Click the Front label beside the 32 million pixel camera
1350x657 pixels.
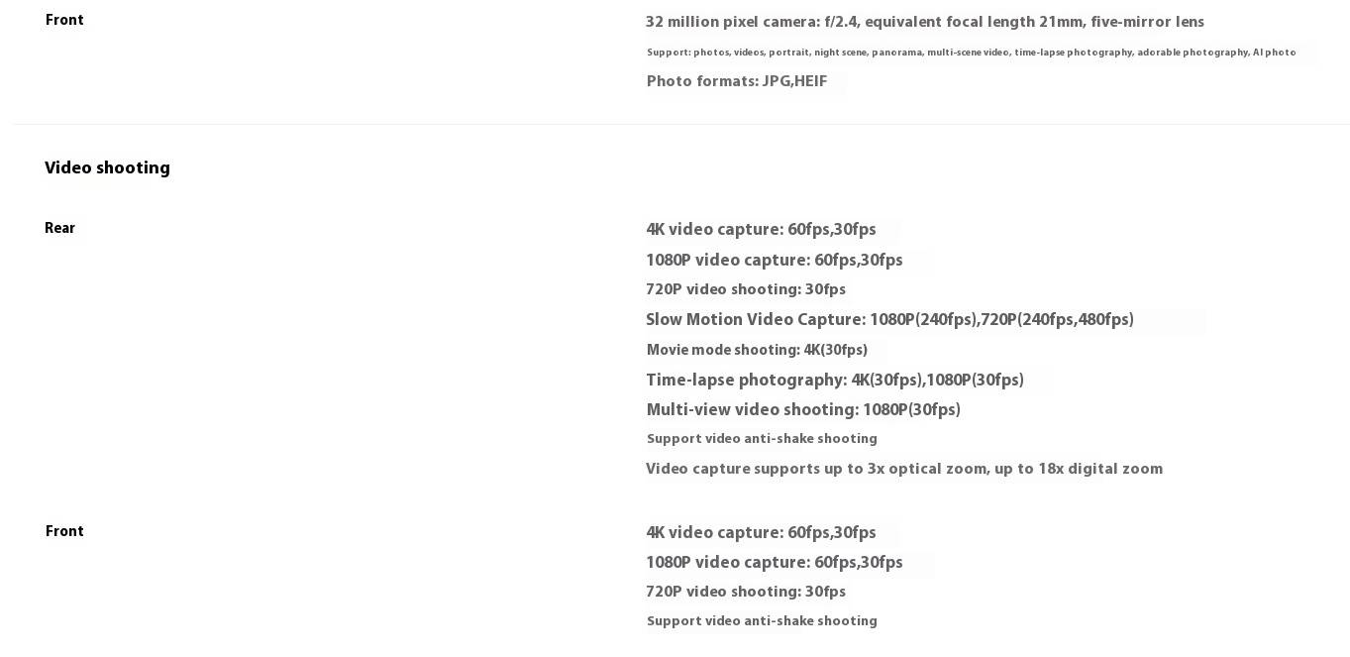64,20
